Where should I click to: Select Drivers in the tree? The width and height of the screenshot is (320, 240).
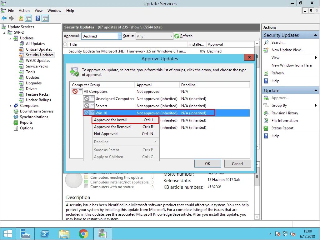click(32, 89)
